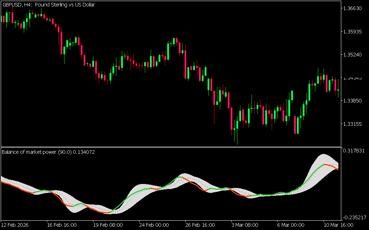The image size is (369, 230).
Task: Click the Balance of market power indicator label
Action: click(48, 152)
